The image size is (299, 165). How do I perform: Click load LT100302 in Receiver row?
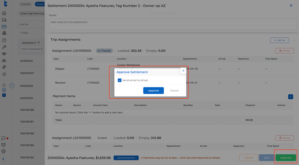click(x=93, y=83)
